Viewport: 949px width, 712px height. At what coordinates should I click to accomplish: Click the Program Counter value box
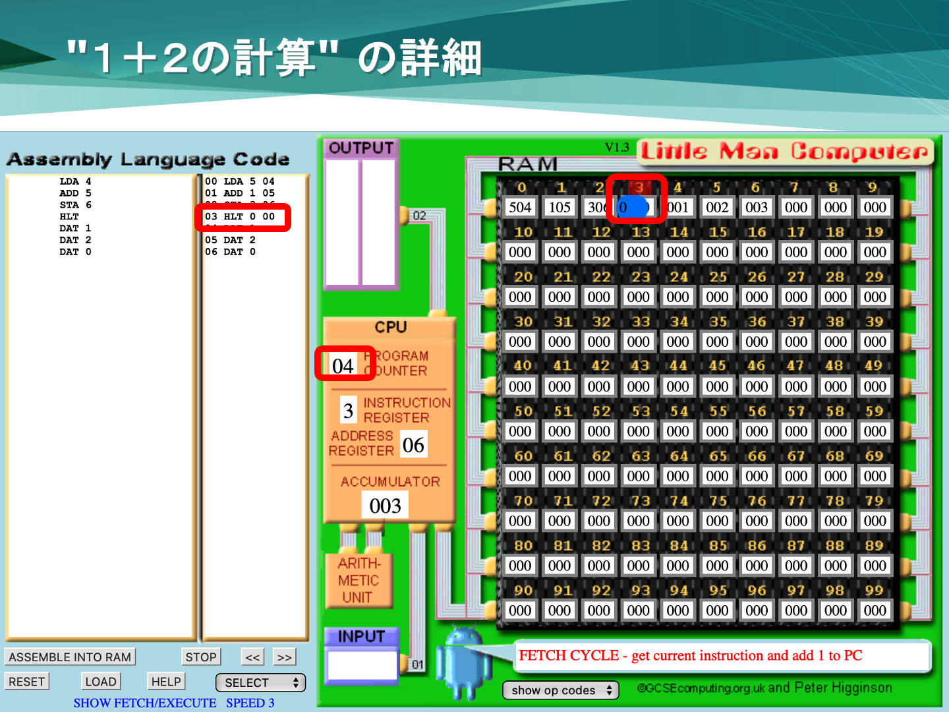click(343, 366)
